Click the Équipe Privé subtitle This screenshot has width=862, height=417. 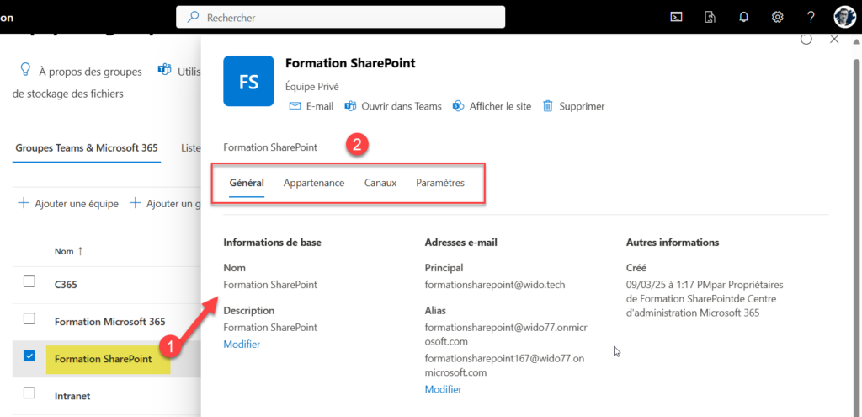click(x=312, y=87)
